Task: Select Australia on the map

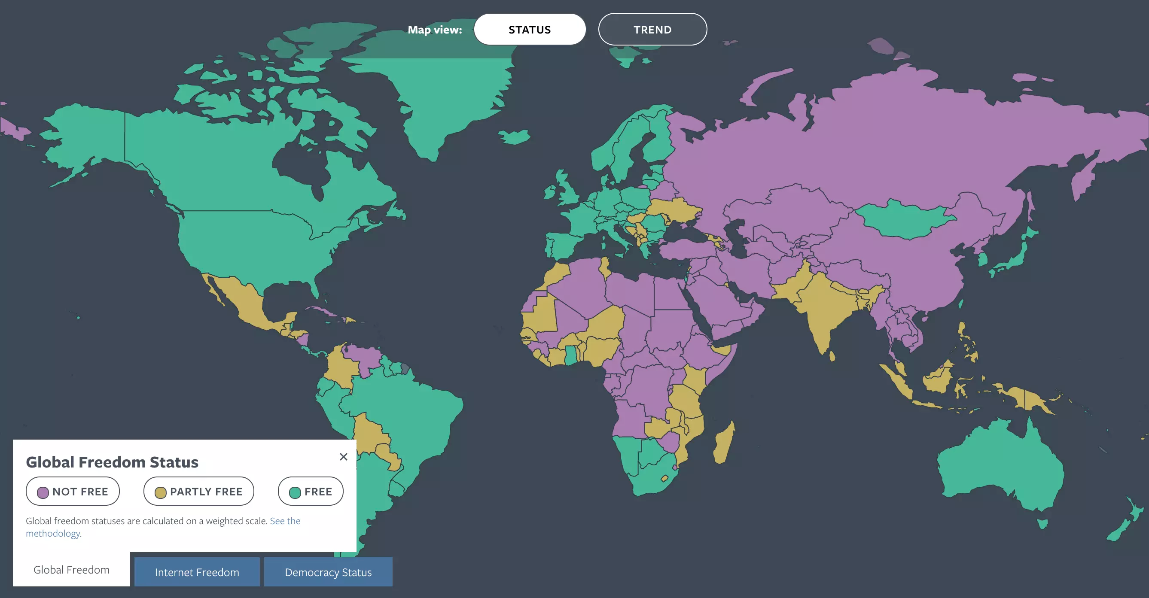Action: coord(999,468)
